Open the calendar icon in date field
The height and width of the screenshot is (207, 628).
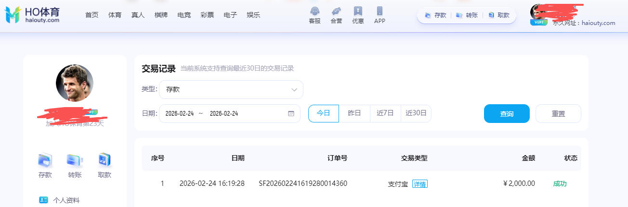pyautogui.click(x=291, y=114)
